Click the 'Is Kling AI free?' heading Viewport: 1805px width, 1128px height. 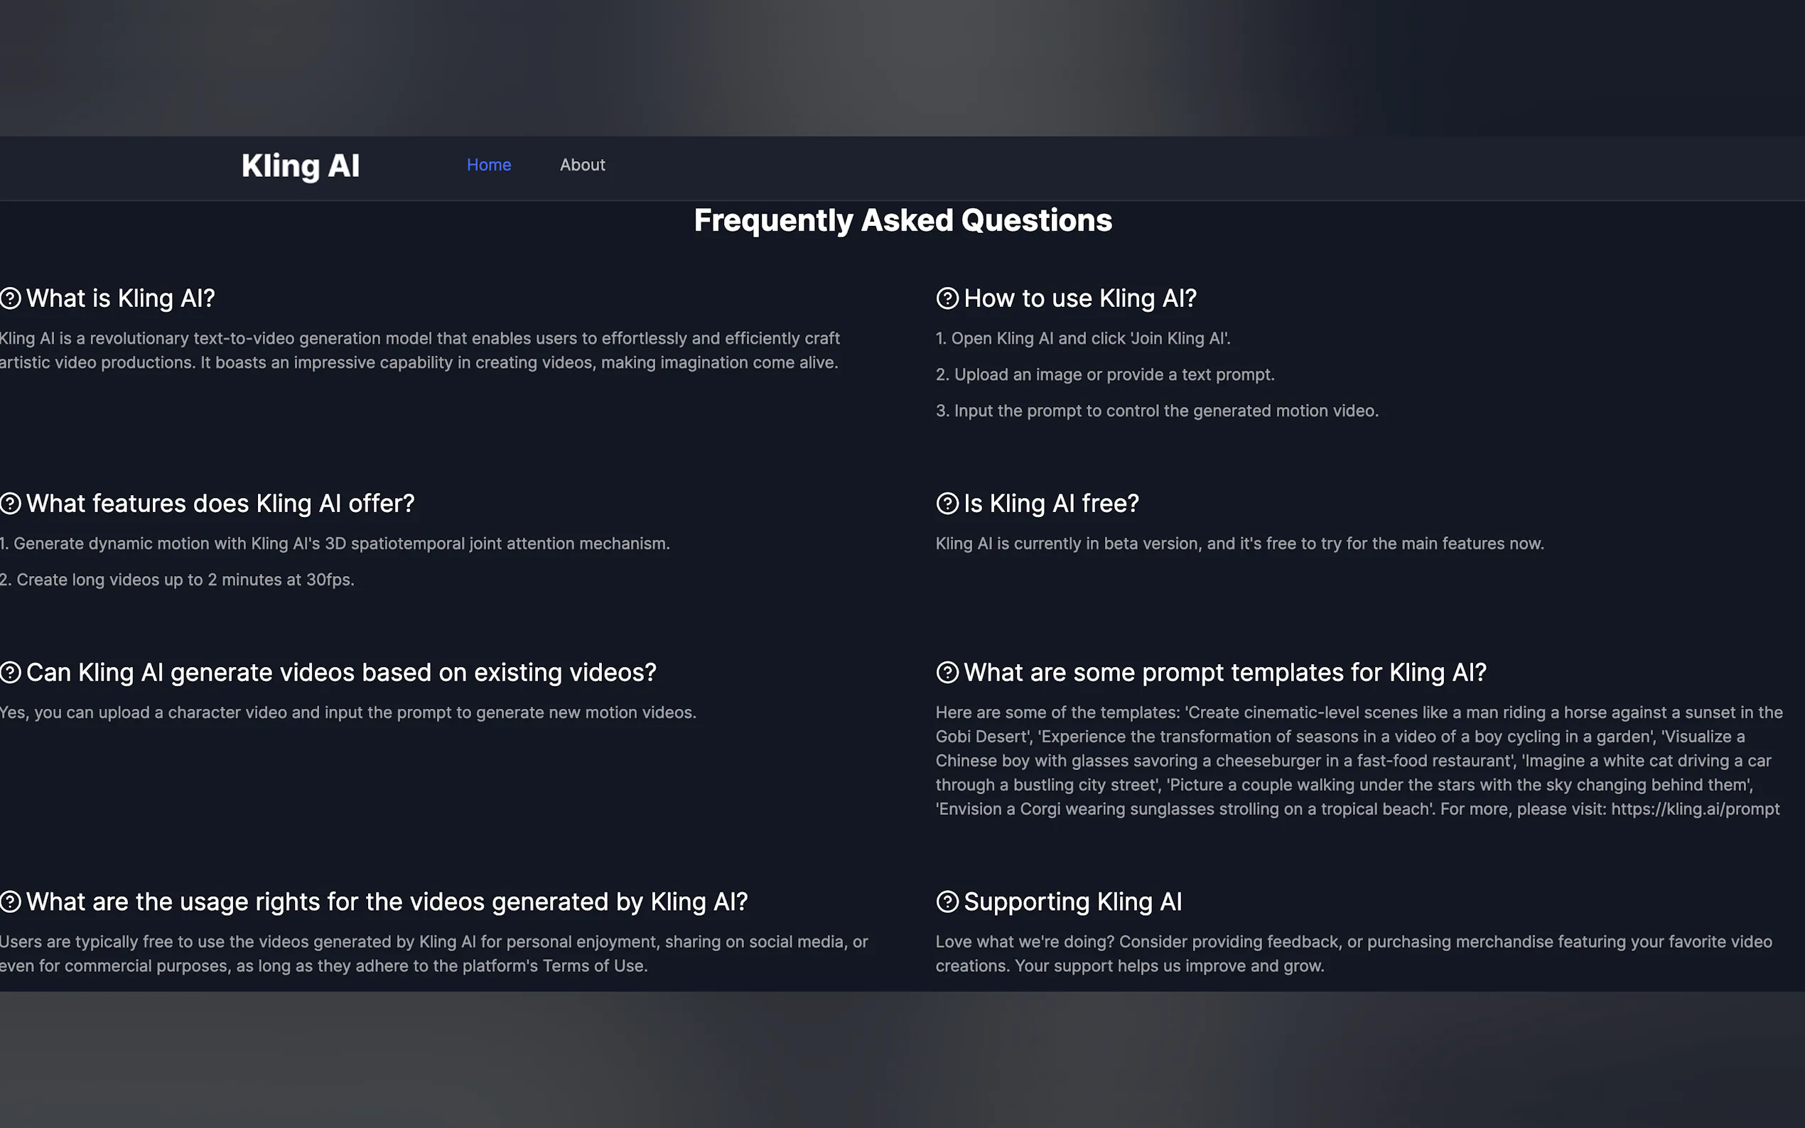pos(1050,504)
